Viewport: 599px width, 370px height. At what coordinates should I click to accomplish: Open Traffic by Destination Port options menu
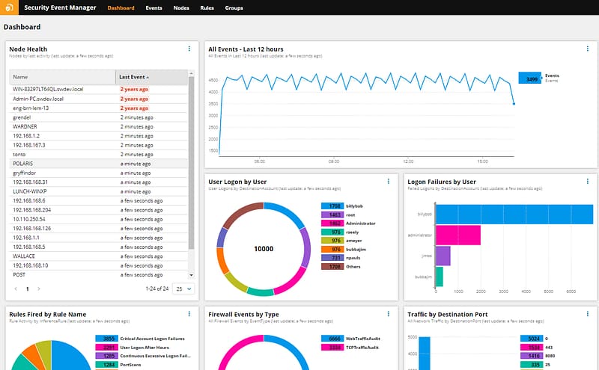click(588, 313)
